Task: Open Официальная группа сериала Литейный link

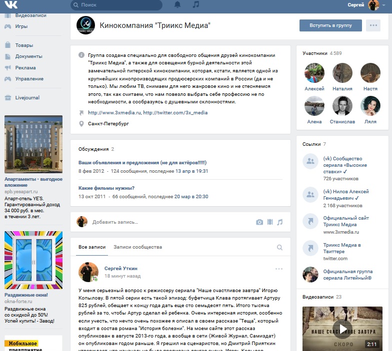Action: 348,275
